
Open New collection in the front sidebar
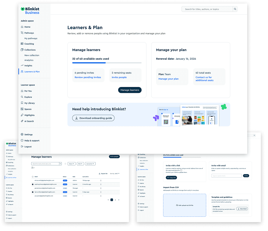[x=32, y=55]
